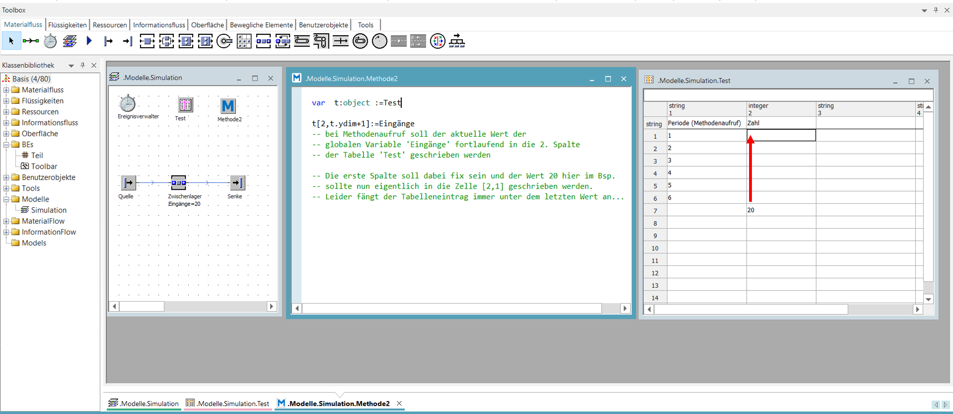Expand the MaterialFlow folder node
Viewport: 953px width, 414px height.
click(6, 221)
